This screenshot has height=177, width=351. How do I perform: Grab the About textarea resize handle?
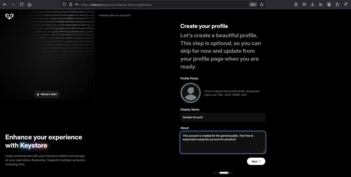[264, 151]
